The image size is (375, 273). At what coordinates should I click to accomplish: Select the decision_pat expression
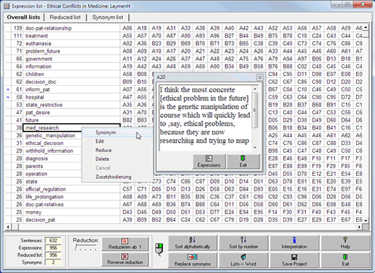(72, 220)
